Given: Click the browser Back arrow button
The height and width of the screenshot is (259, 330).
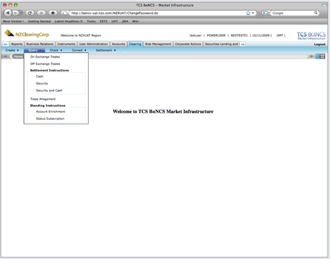Looking at the screenshot, I should 8,13.
